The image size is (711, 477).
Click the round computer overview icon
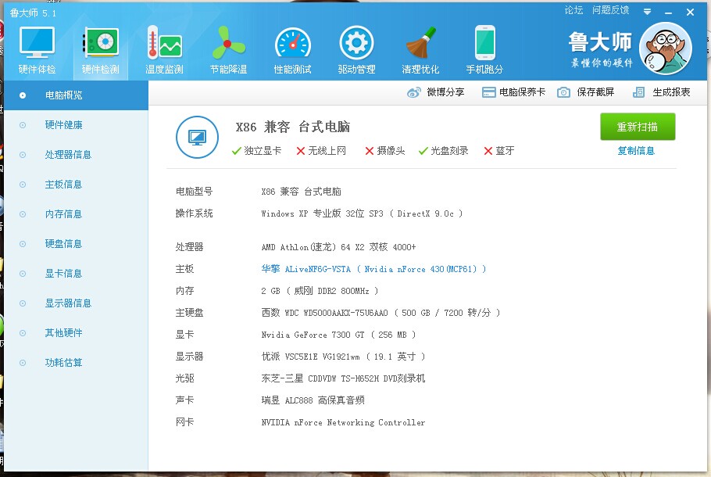point(197,137)
